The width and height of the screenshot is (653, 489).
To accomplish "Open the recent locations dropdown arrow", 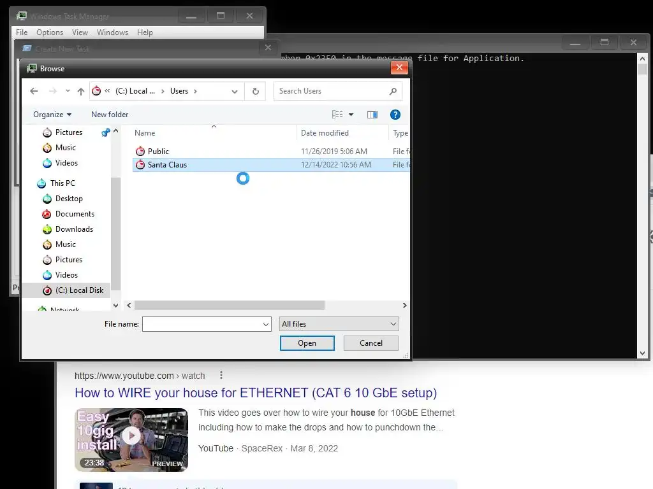I will pyautogui.click(x=68, y=91).
